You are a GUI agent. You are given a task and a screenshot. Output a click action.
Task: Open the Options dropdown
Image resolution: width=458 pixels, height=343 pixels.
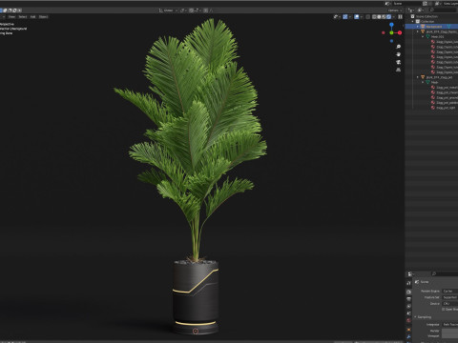pos(395,10)
